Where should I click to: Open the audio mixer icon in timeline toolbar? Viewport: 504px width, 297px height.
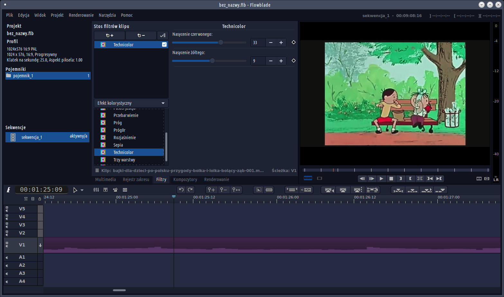pyautogui.click(x=96, y=190)
